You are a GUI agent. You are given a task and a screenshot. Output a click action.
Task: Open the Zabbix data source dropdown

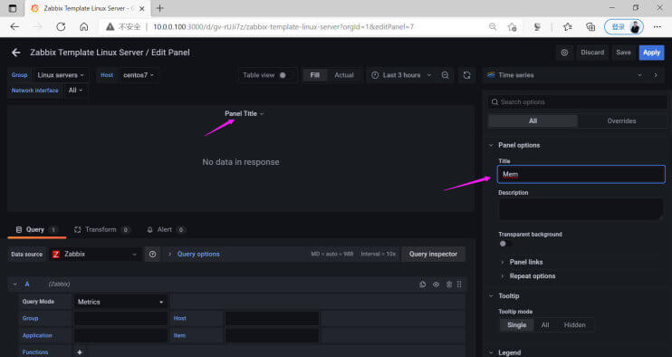tap(95, 254)
